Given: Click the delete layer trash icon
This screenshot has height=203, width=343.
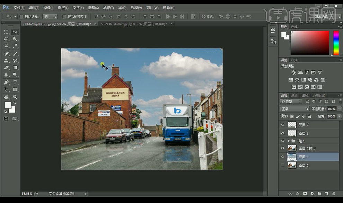Looking at the screenshot, I should [x=334, y=194].
